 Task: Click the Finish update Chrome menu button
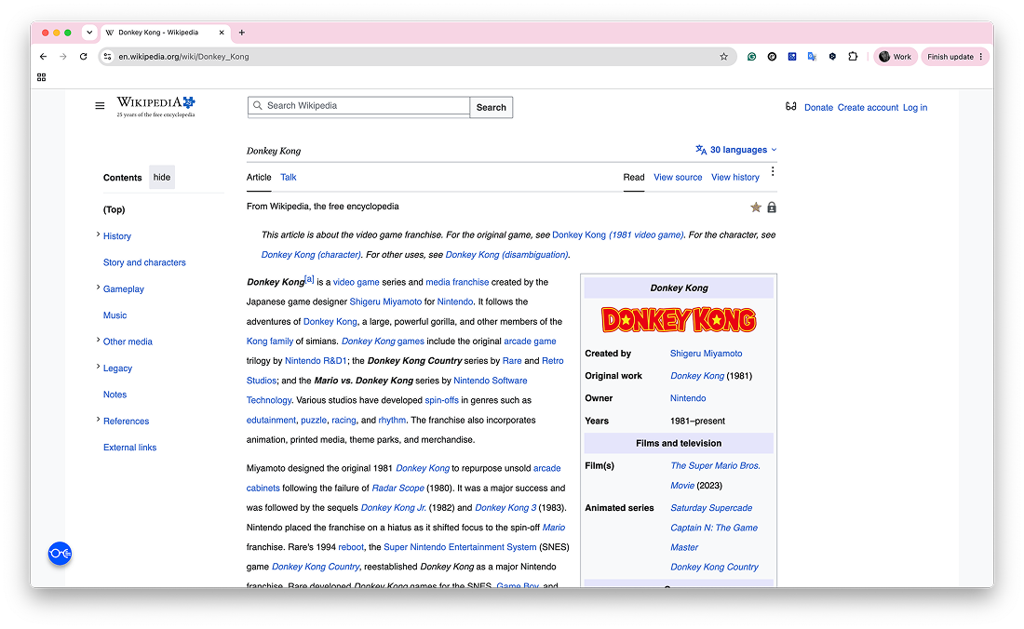click(955, 57)
